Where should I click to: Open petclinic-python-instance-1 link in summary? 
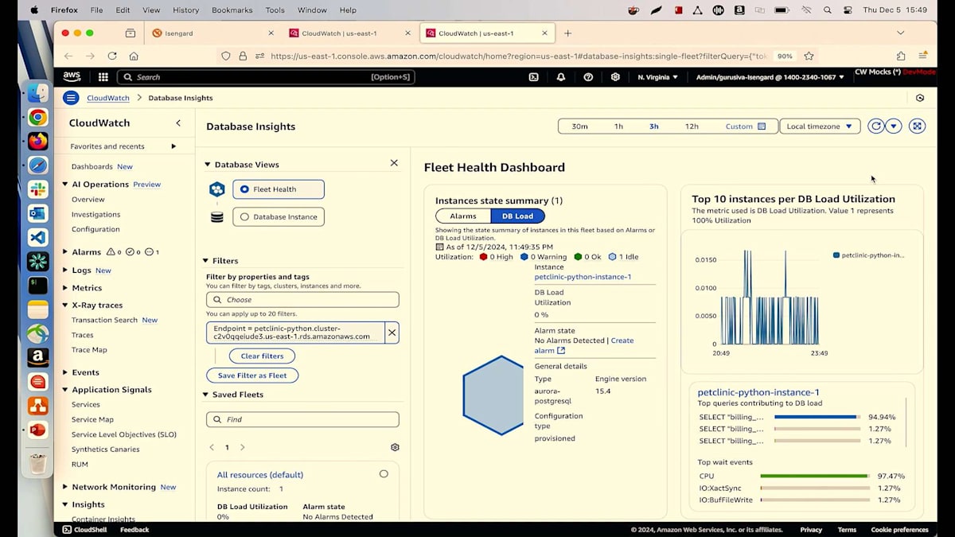pos(583,277)
